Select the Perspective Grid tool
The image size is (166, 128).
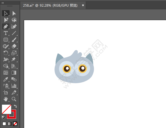(x=14, y=66)
